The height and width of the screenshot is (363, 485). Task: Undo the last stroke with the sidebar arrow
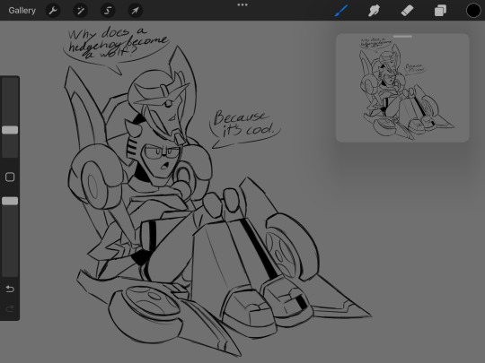(10, 289)
